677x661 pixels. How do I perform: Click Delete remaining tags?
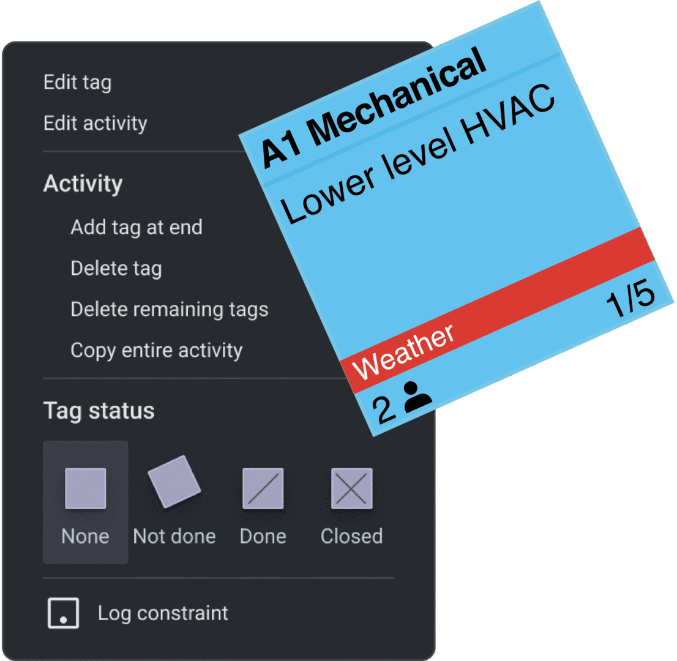point(169,309)
